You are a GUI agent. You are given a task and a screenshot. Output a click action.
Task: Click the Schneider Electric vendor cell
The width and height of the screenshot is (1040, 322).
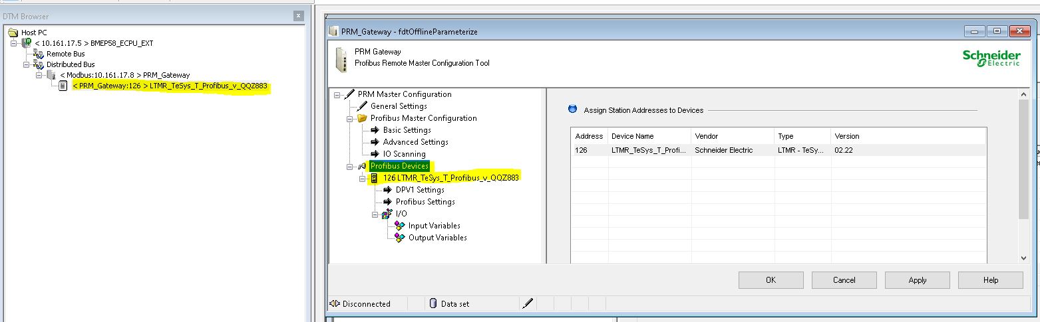point(733,150)
